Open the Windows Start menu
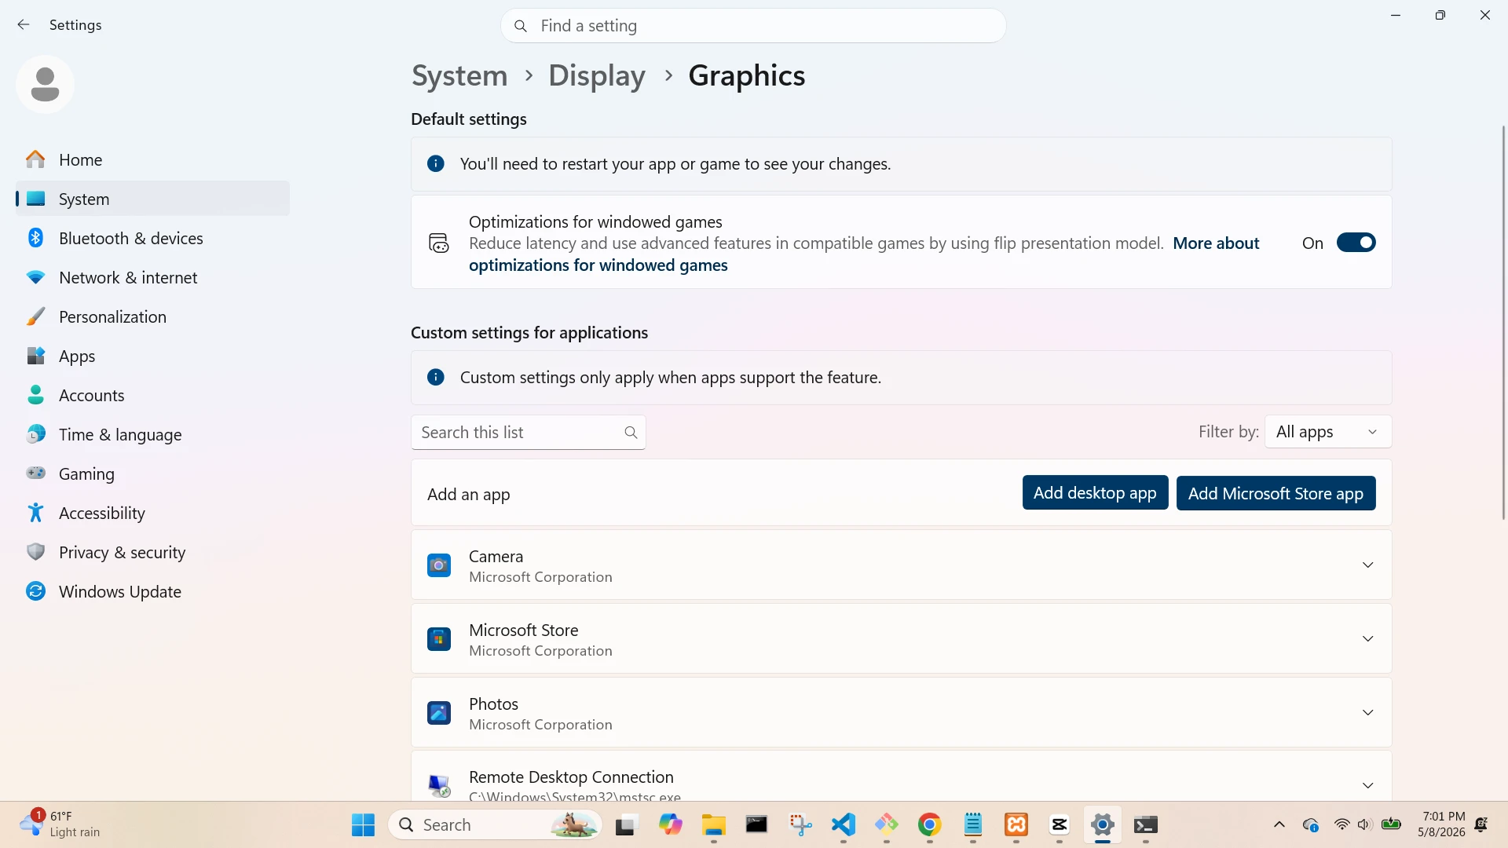 click(x=363, y=824)
